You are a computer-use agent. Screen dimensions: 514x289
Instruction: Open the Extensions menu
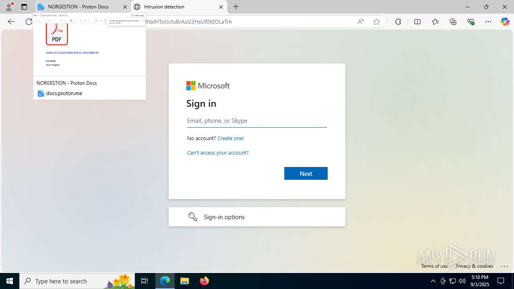(398, 22)
